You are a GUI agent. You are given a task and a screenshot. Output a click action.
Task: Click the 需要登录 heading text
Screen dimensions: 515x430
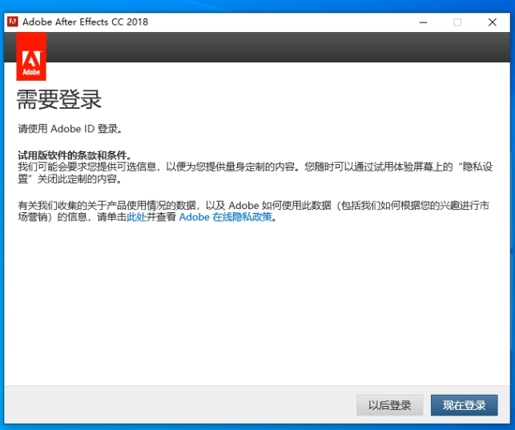[x=59, y=99]
